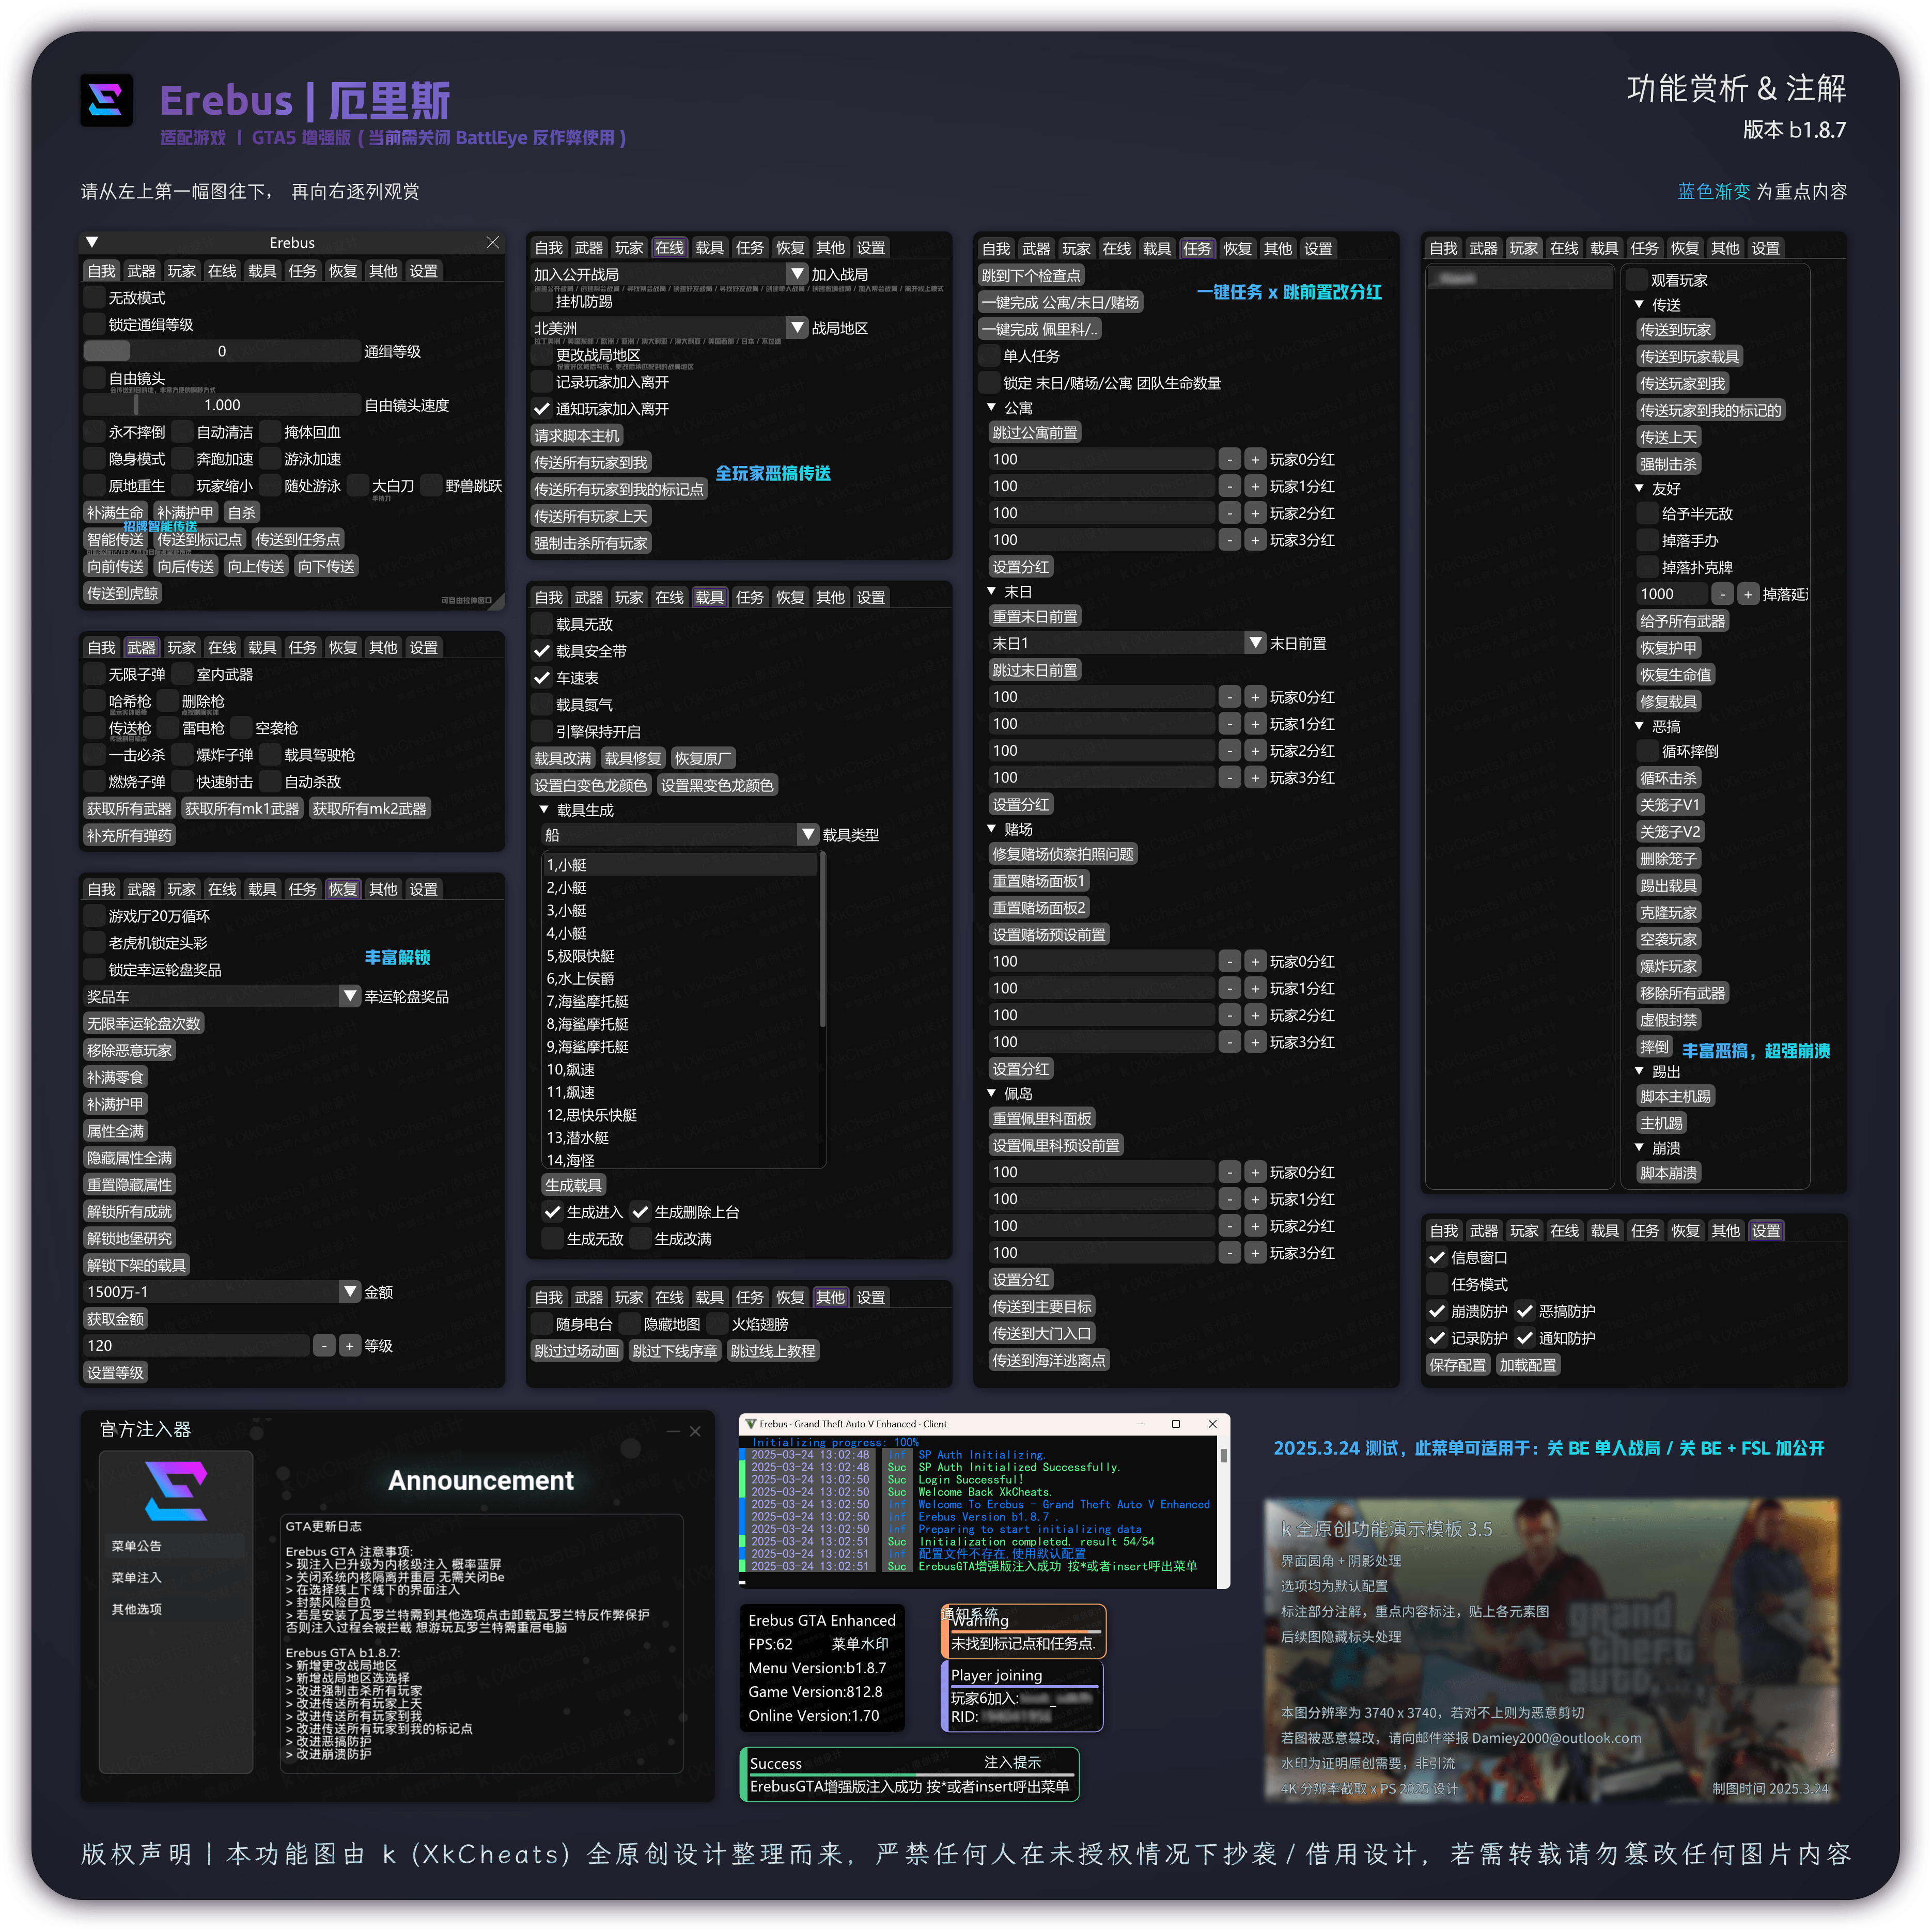This screenshot has width=1932, height=1932.
Task: Click 保存配置 button
Action: tap(1457, 1365)
